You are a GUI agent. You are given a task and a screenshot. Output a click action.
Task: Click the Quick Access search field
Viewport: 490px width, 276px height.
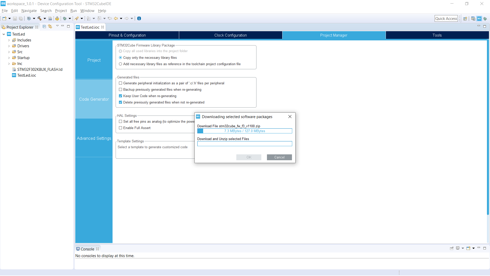coord(446,19)
